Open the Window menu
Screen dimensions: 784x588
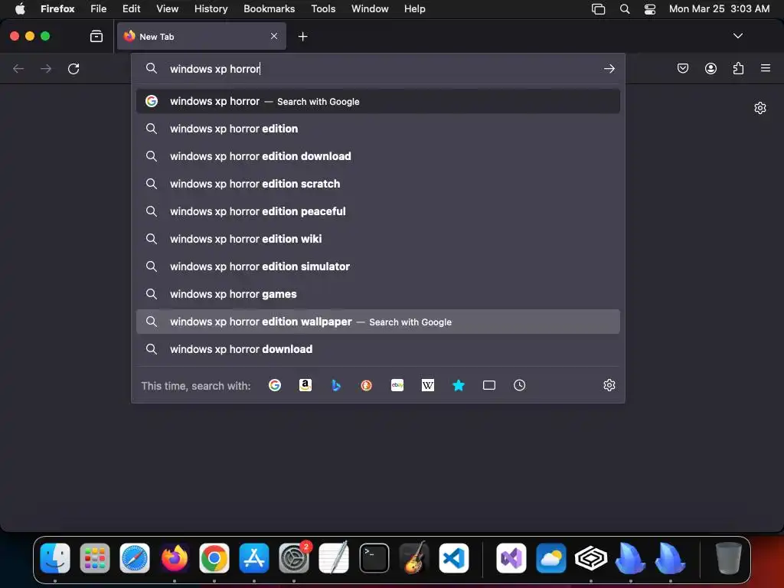pyautogui.click(x=370, y=8)
